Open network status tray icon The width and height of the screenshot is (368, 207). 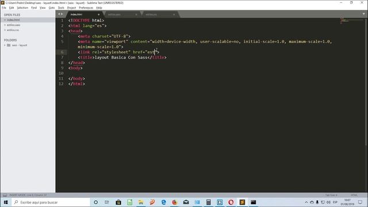click(323, 202)
